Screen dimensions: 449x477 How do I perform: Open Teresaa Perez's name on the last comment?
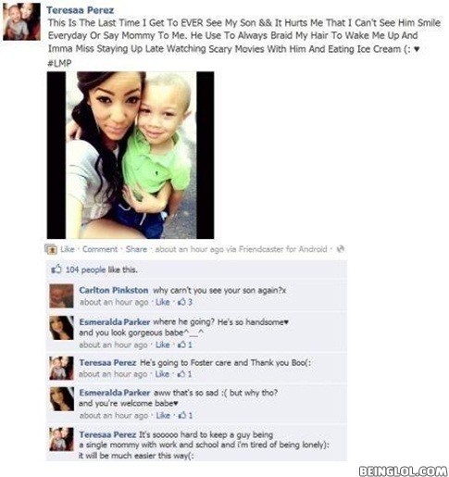(x=107, y=434)
